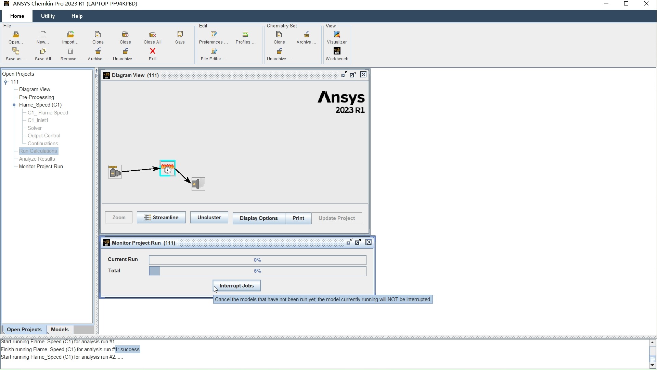
Task: Click the Print diagram button
Action: [x=298, y=218]
